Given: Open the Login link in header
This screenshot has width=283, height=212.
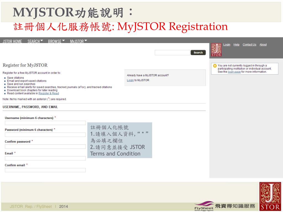Looking at the screenshot, I should point(227,45).
